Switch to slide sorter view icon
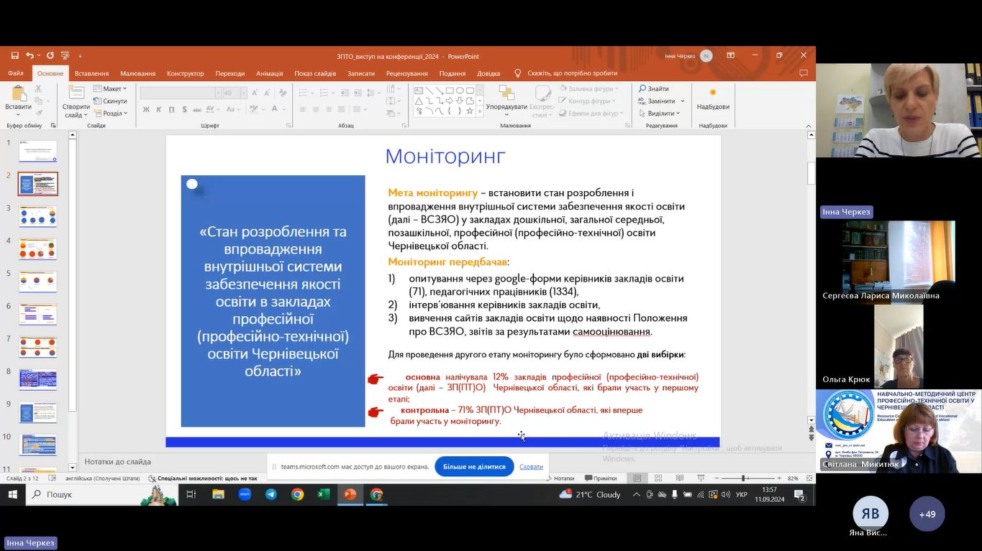Image resolution: width=982 pixels, height=551 pixels. pos(658,478)
